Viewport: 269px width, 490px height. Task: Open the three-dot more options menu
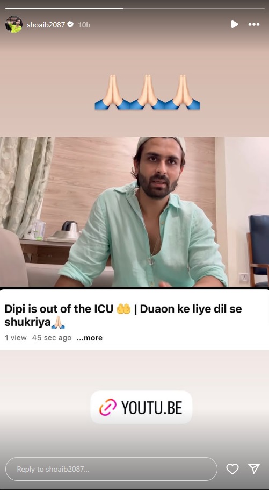(254, 24)
